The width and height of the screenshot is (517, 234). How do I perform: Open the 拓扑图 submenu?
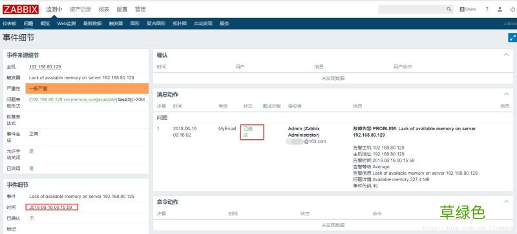coord(180,23)
